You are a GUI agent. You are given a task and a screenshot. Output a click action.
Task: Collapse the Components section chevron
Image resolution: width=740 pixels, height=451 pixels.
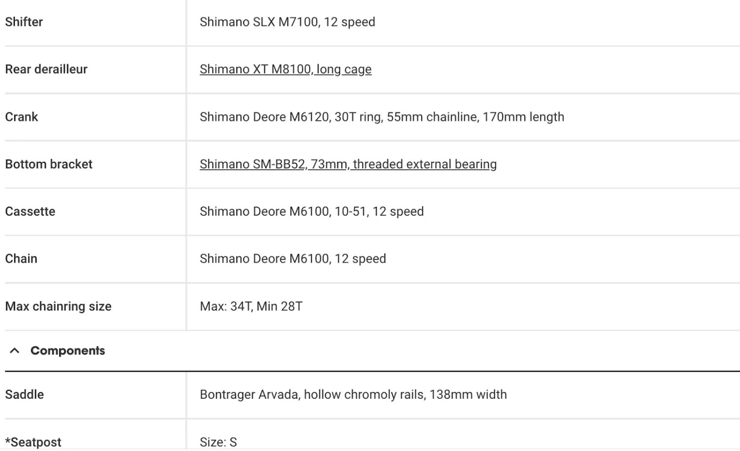pyautogui.click(x=15, y=351)
